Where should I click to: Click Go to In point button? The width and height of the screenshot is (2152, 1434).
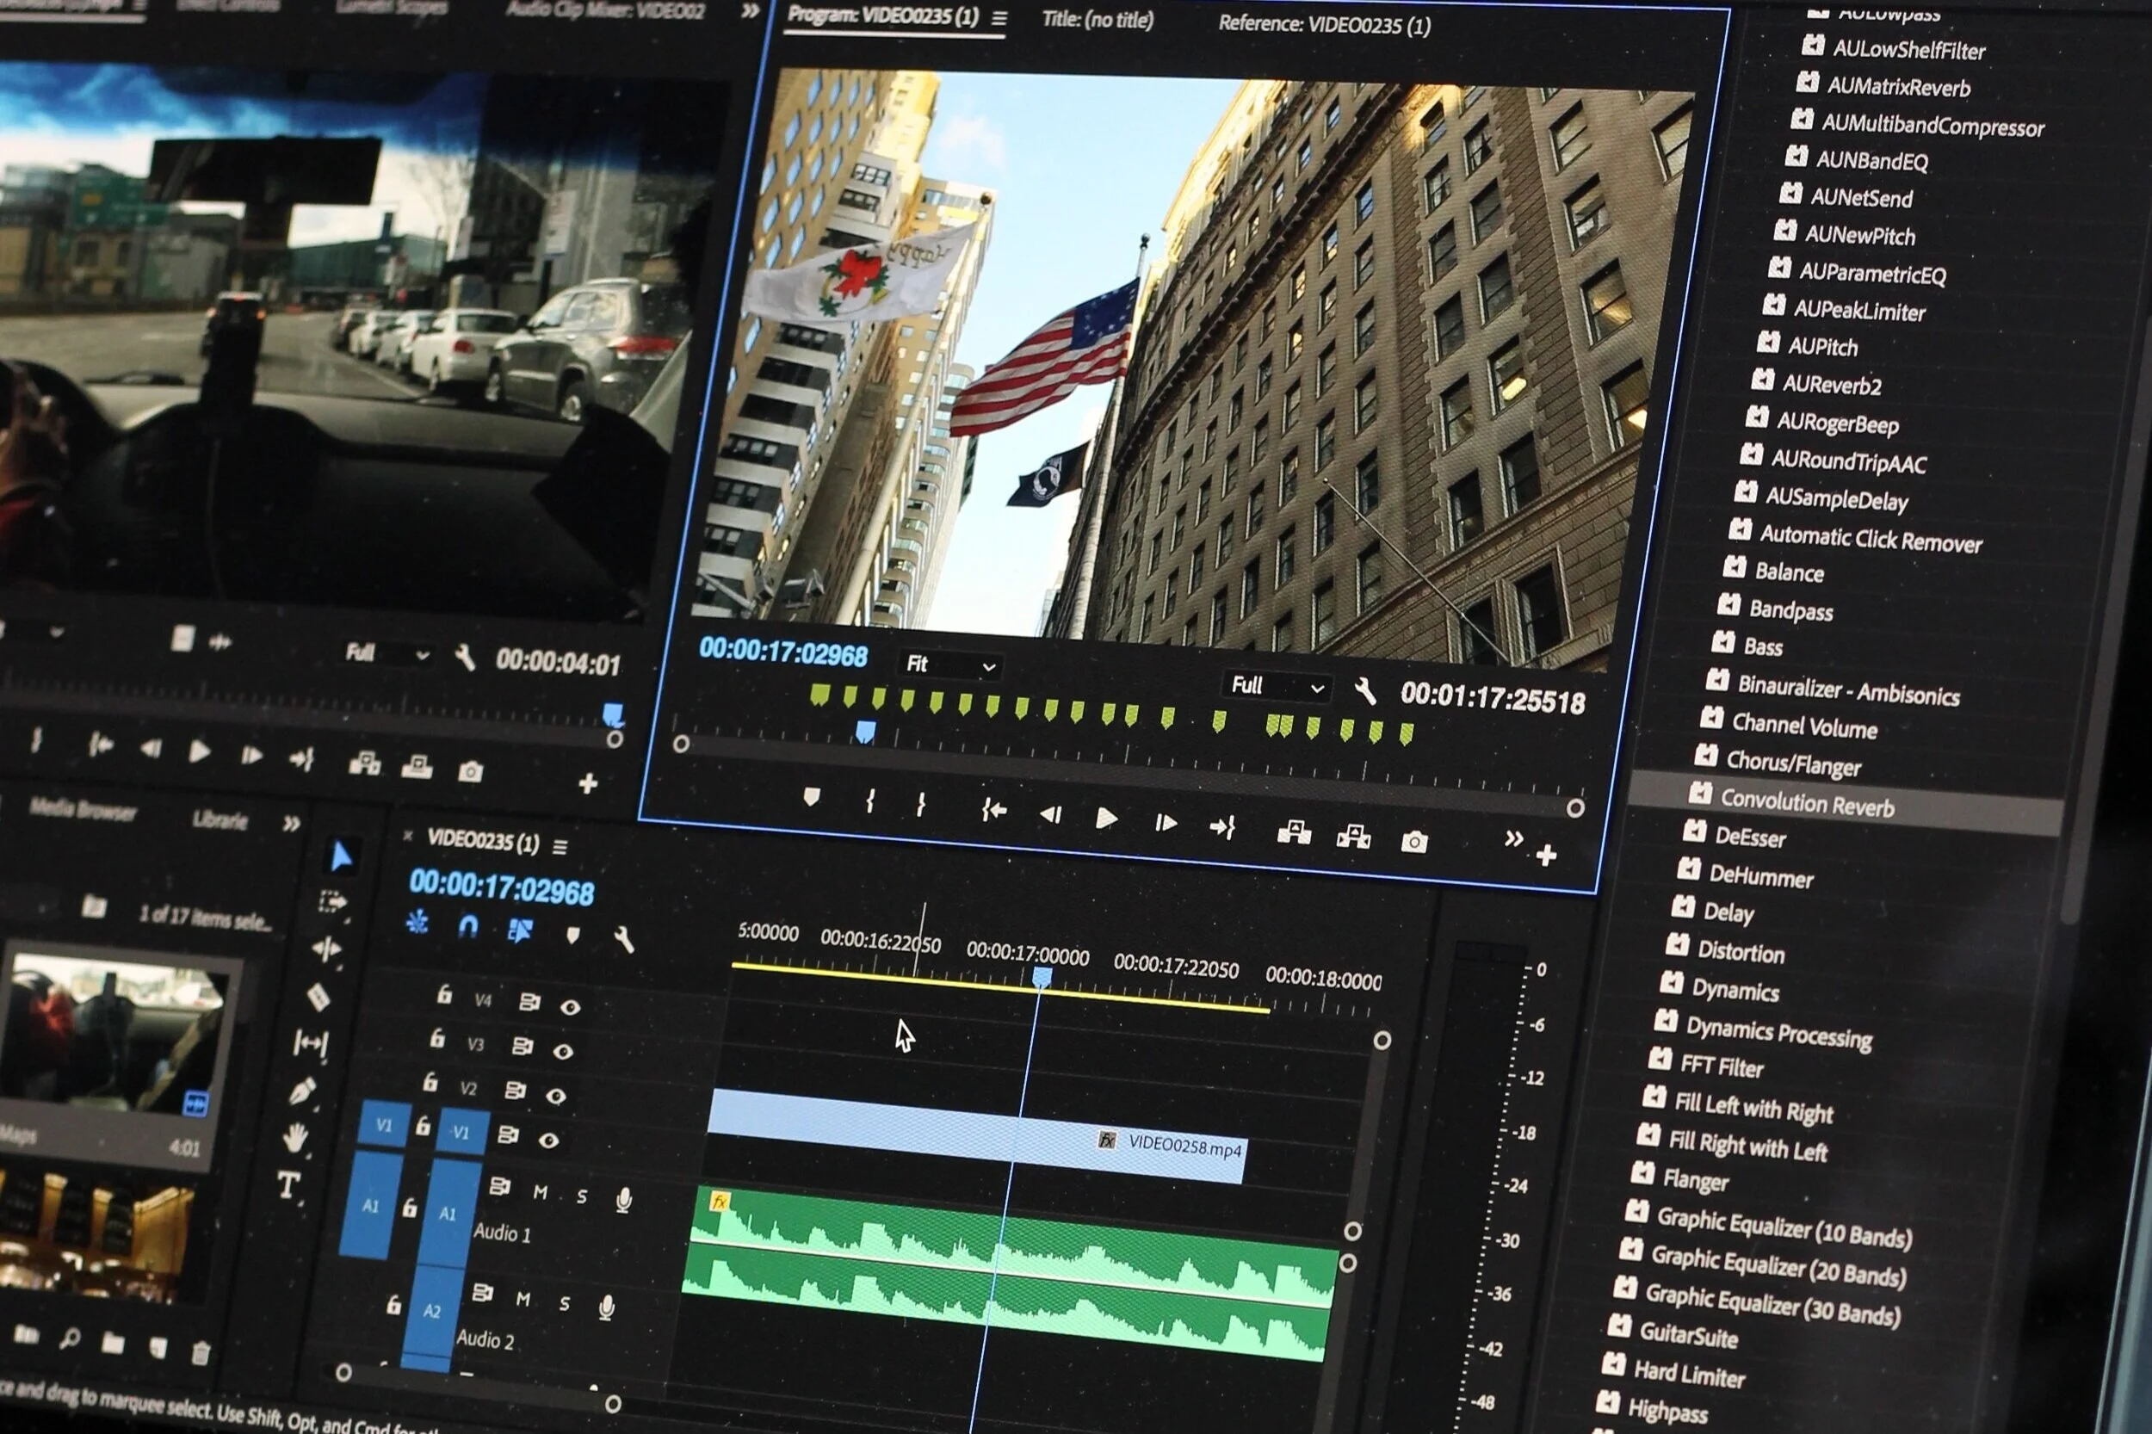tap(993, 809)
